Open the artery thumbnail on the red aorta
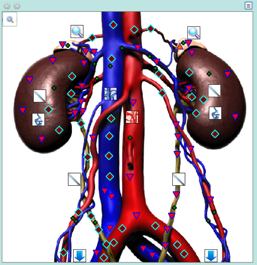 pos(132,117)
